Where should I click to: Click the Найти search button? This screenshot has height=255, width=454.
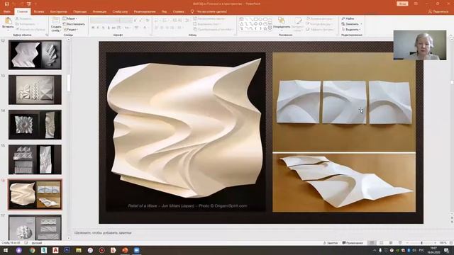(348, 18)
